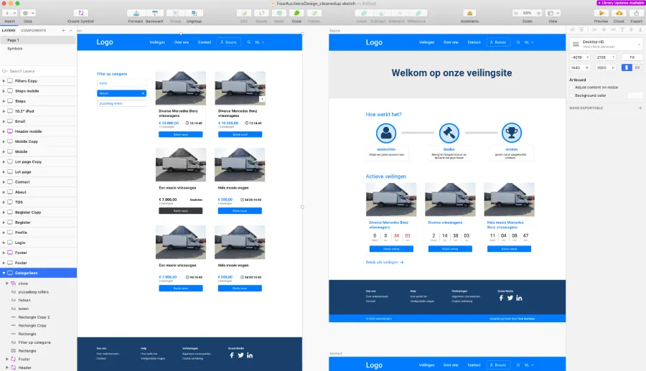The height and width of the screenshot is (371, 646).
Task: Click the Fit button in inspector
Action: 632,57
